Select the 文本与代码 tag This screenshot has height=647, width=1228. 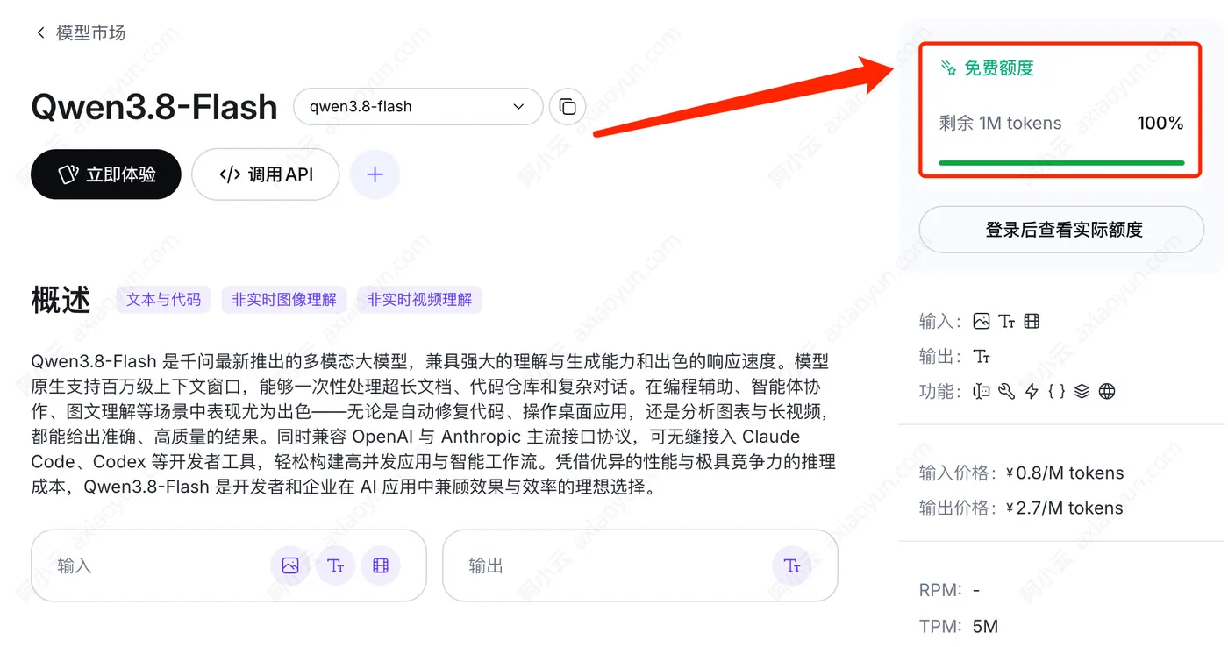pyautogui.click(x=164, y=300)
